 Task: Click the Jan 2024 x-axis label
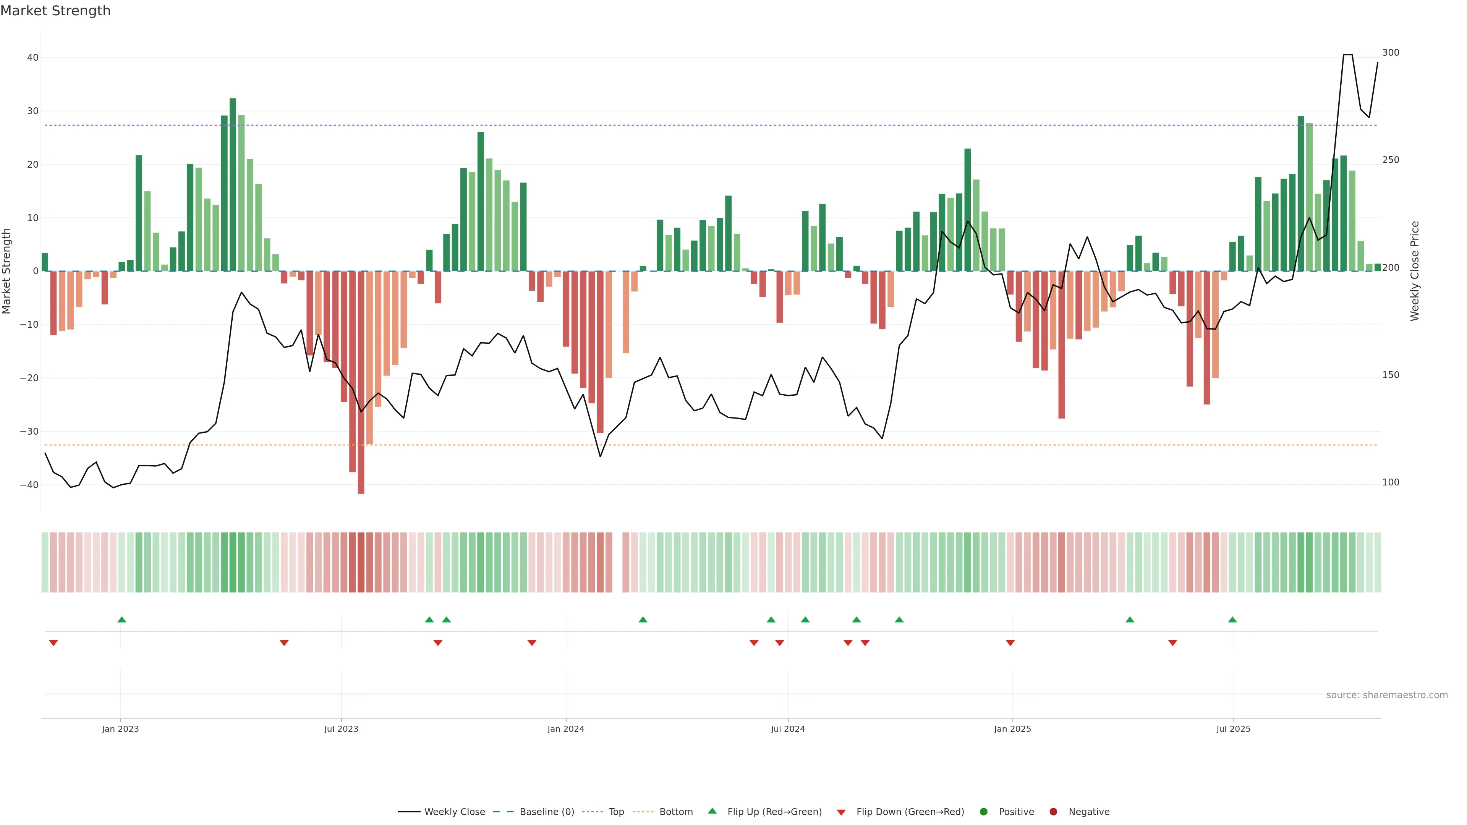[x=565, y=729]
